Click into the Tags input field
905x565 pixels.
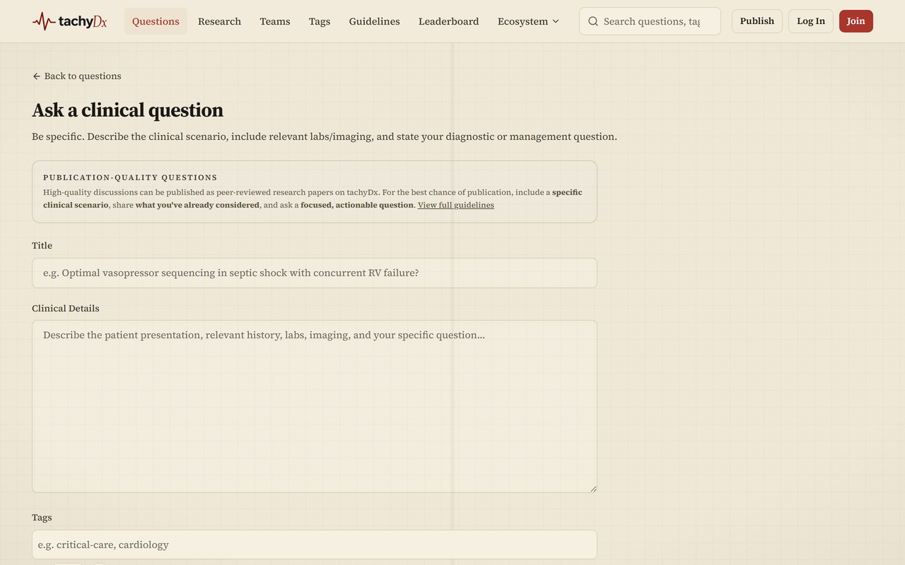pyautogui.click(x=315, y=545)
